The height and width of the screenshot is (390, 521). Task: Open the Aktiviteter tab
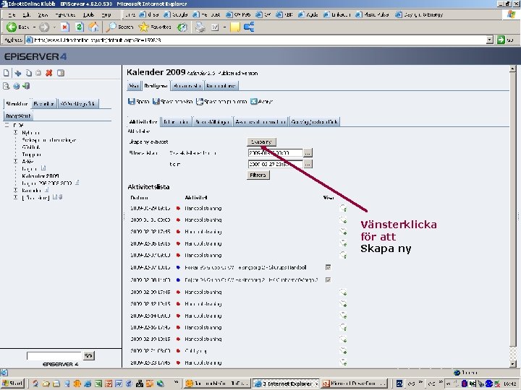coord(143,122)
